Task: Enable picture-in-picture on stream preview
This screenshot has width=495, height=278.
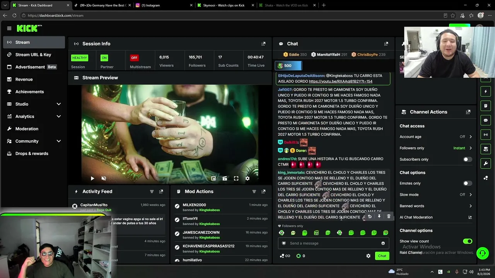Action: pos(213,178)
